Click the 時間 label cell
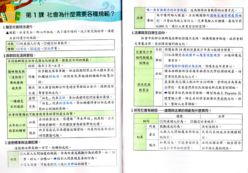 [x=31, y=66]
